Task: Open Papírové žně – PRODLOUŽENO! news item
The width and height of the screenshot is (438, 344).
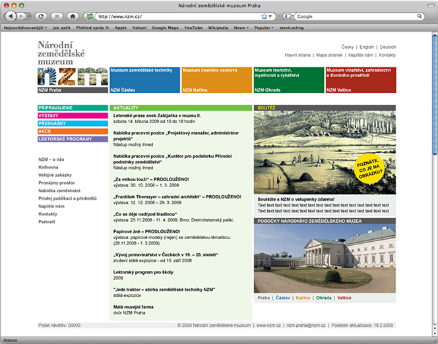Action: pyautogui.click(x=146, y=231)
